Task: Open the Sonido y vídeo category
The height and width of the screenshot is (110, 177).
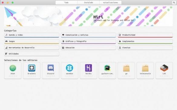Action: click(31, 35)
